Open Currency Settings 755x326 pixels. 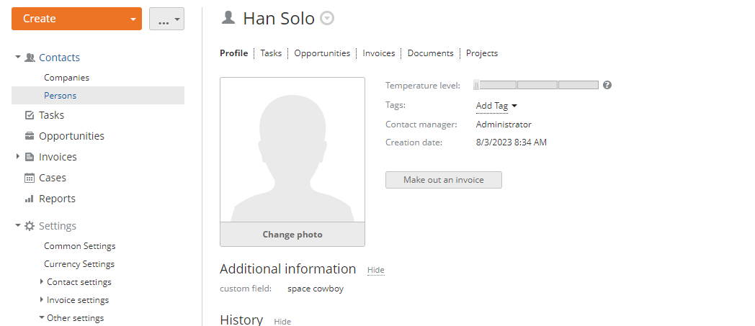pos(79,264)
